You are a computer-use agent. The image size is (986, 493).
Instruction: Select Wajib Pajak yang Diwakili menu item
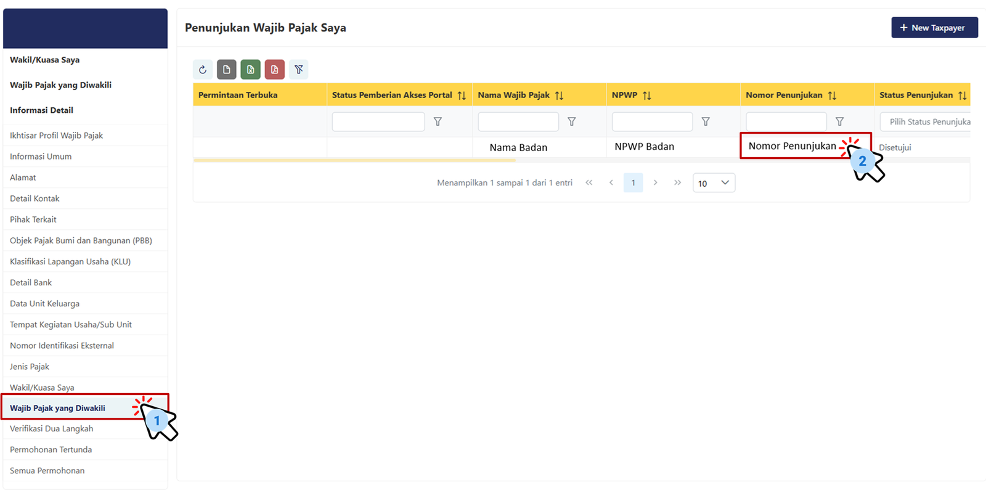[x=58, y=408]
